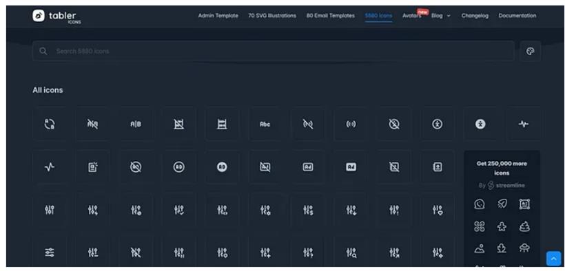This screenshot has height=271, width=565.
Task: Click the blue scroll-to-top button
Action: click(x=553, y=259)
